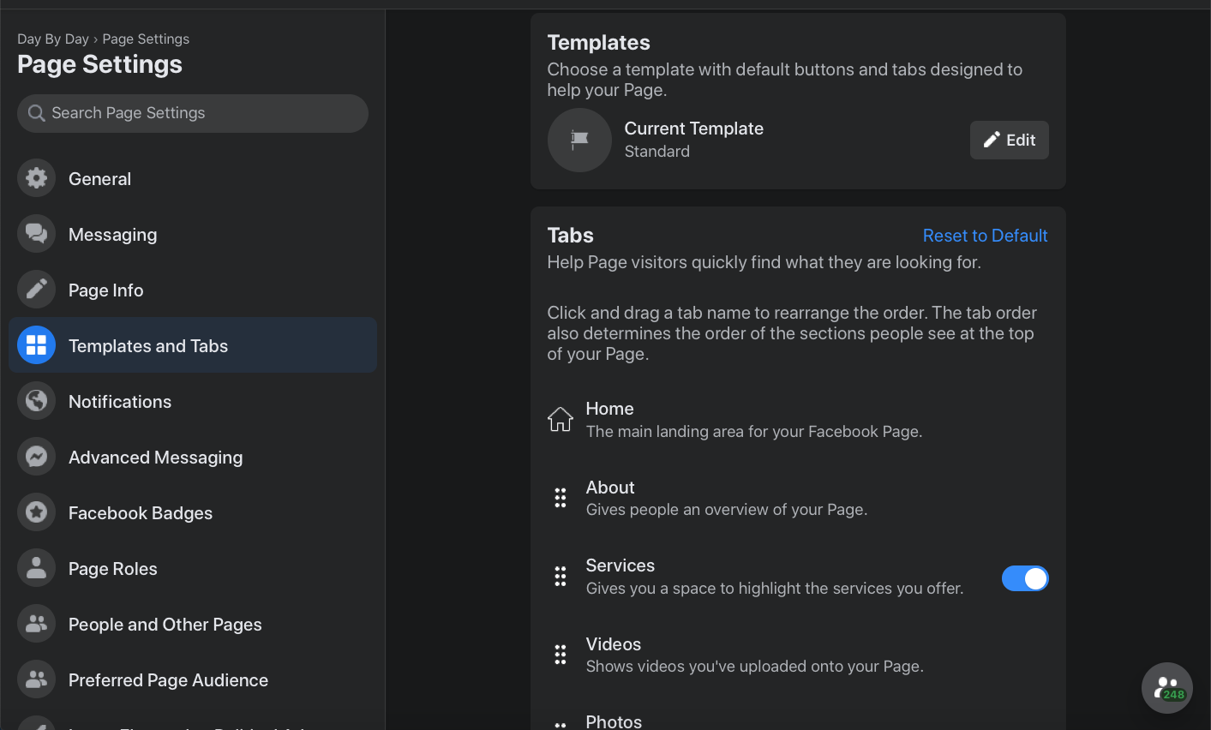This screenshot has height=730, width=1211.
Task: Open the people icon with 248 badge
Action: tap(1167, 688)
